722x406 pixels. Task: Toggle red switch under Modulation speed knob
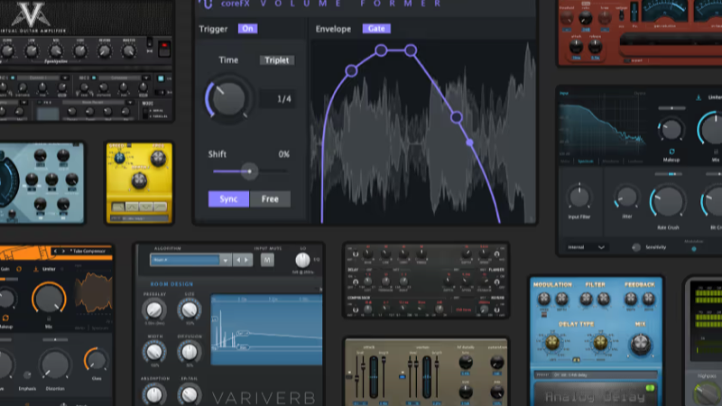click(x=544, y=315)
